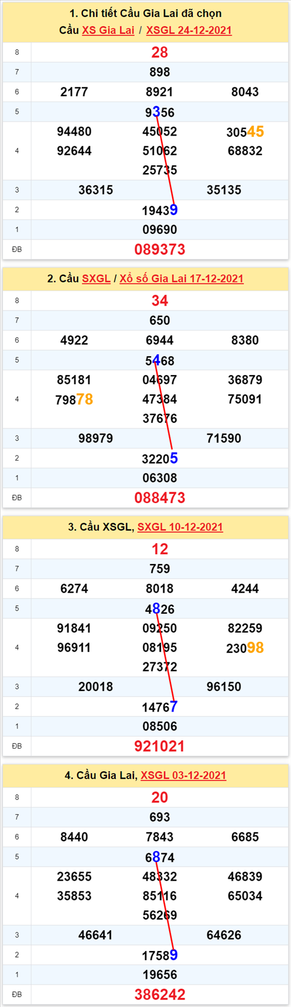The height and width of the screenshot is (1007, 291).
Task: Click number 17589 in prize 2
Action: point(159,955)
